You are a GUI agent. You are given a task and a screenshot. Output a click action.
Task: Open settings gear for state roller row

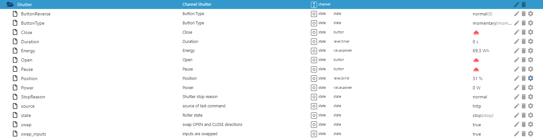click(531, 115)
